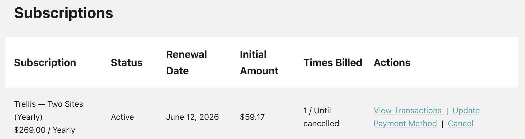Click the Trellis — Two Sites plan name
Image resolution: width=525 pixels, height=139 pixels.
tap(48, 104)
